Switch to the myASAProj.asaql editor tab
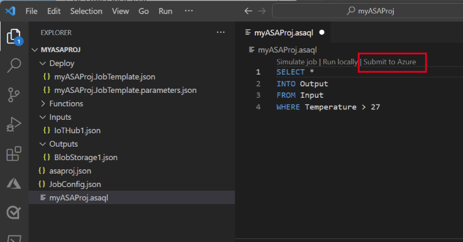This screenshot has width=463, height=242. pyautogui.click(x=283, y=32)
